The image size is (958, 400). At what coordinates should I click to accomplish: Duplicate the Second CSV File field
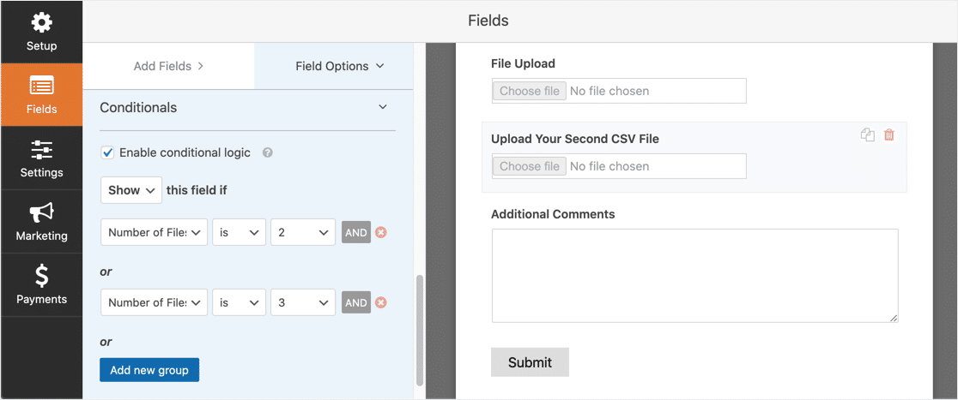868,134
